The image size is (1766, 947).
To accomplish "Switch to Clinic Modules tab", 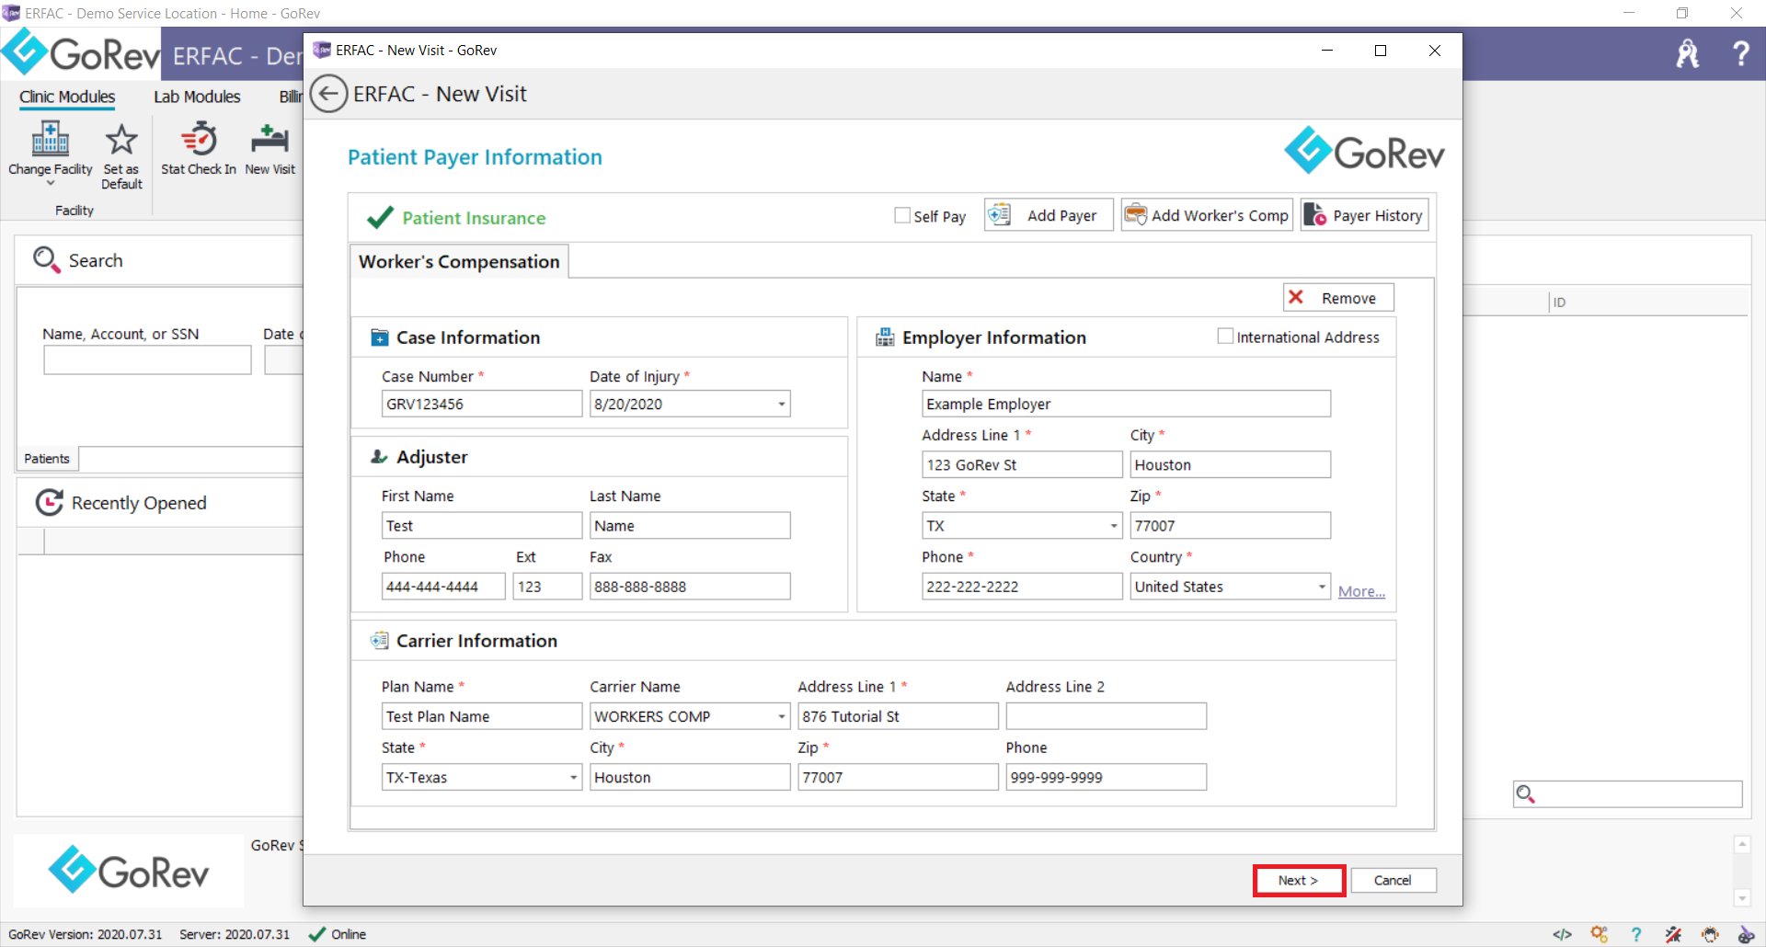I will click(x=67, y=97).
